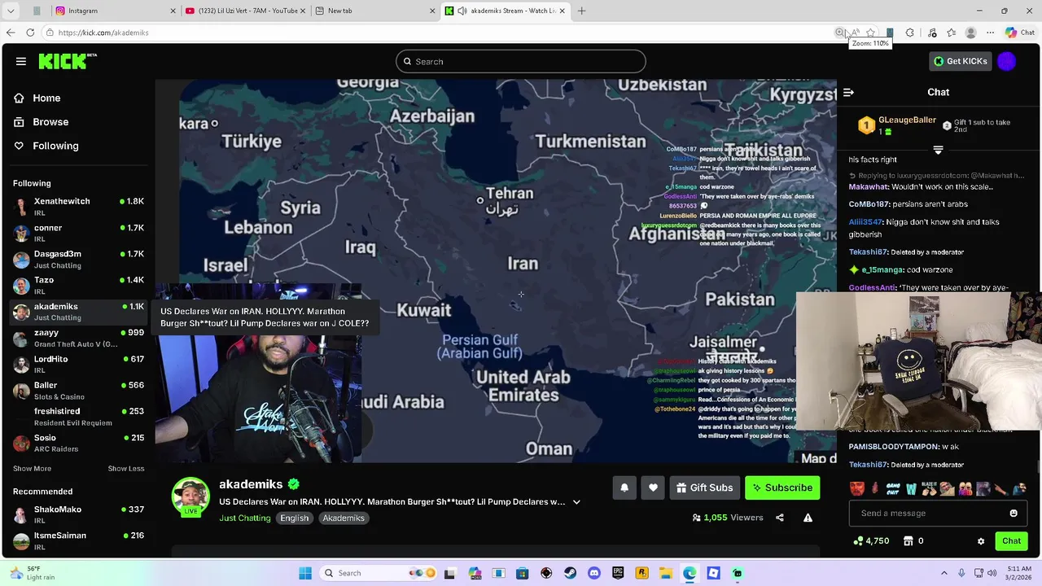Open a new browser tab
The width and height of the screenshot is (1042, 586).
coord(581,11)
